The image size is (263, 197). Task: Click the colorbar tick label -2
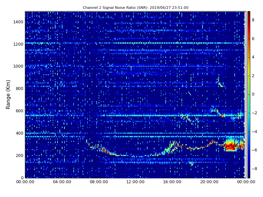(254, 113)
